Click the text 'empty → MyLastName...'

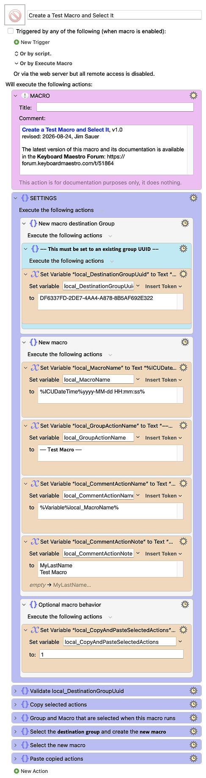pos(60,585)
